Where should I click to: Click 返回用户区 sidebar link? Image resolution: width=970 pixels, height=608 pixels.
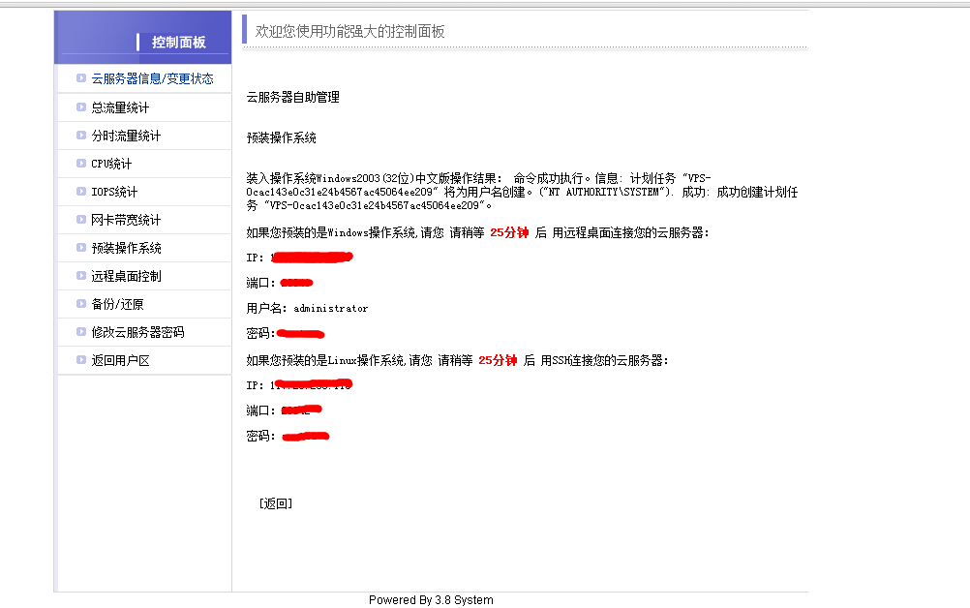point(121,360)
